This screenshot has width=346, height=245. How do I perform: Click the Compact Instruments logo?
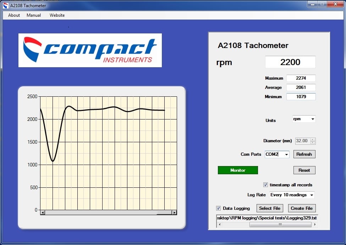tap(90, 50)
